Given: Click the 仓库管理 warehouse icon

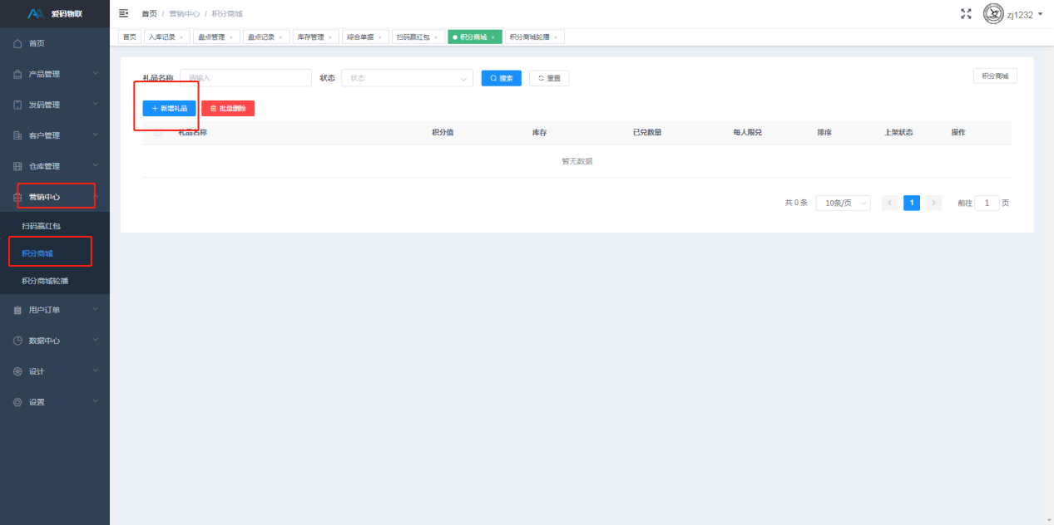Looking at the screenshot, I should pos(17,166).
